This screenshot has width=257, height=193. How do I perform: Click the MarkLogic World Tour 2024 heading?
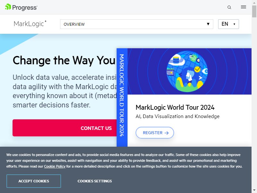pyautogui.click(x=175, y=107)
